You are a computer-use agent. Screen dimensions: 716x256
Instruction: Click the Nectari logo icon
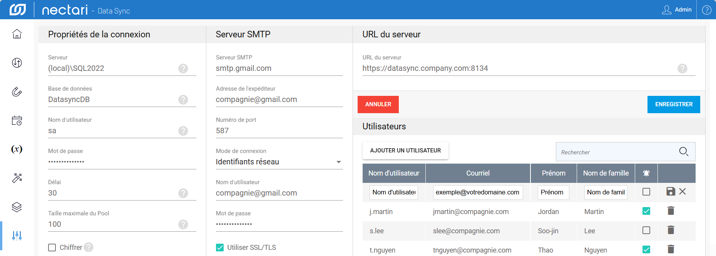point(18,10)
